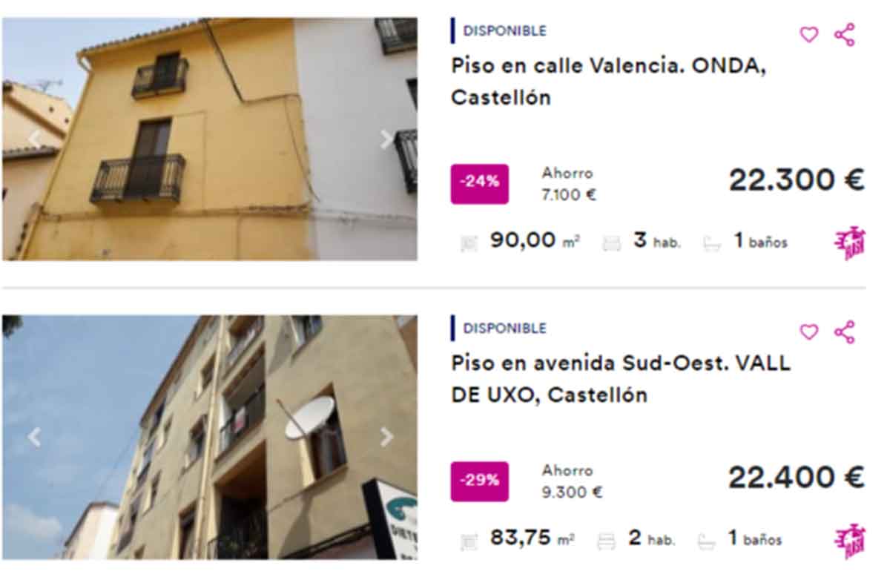Viewport: 890px width, 577px height.
Task: Open the yellow building photo thumbnail
Action: pos(209,139)
